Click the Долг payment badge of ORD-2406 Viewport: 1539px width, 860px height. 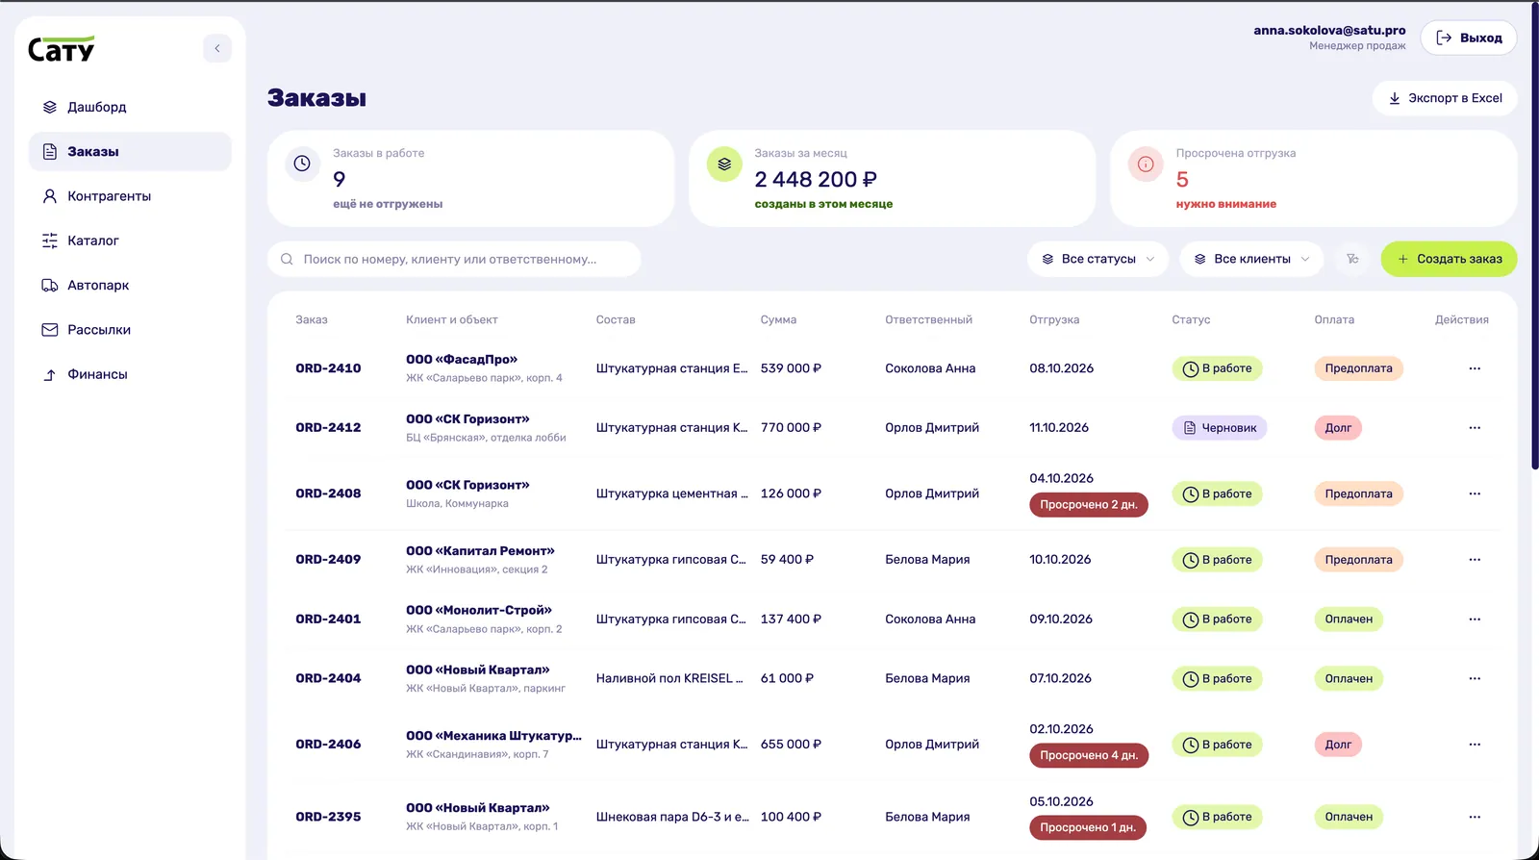(x=1338, y=745)
